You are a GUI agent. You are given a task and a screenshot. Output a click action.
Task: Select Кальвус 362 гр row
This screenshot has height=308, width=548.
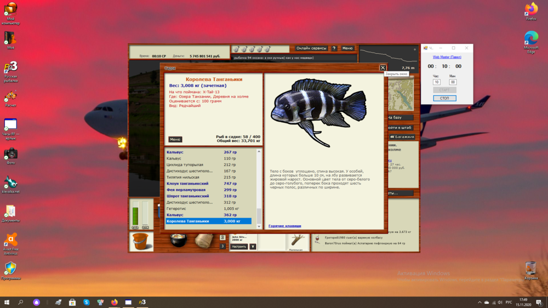tap(208, 215)
